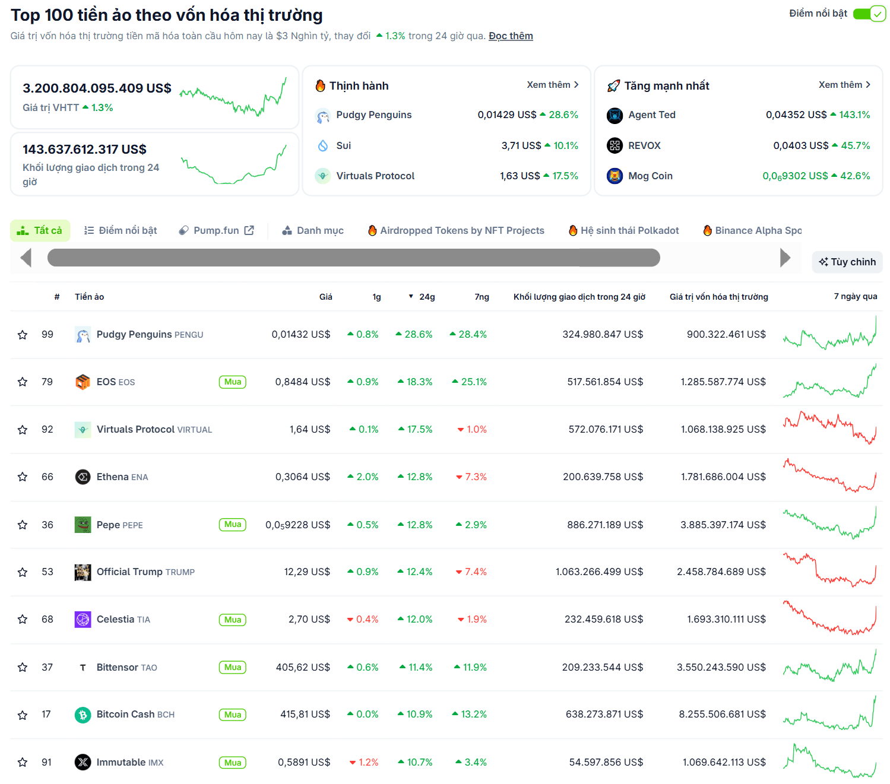
Task: Star EOS as favorite
Action: (23, 382)
